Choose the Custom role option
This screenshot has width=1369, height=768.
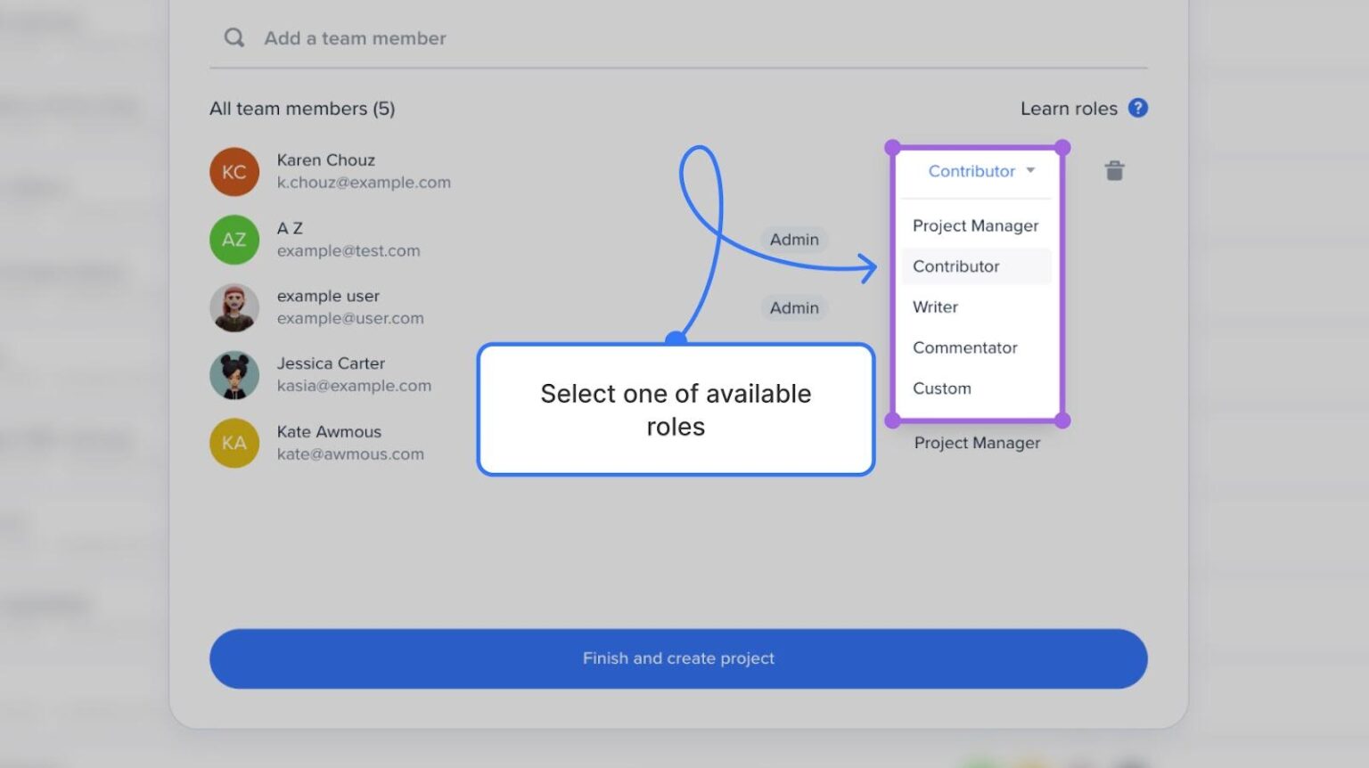click(941, 388)
